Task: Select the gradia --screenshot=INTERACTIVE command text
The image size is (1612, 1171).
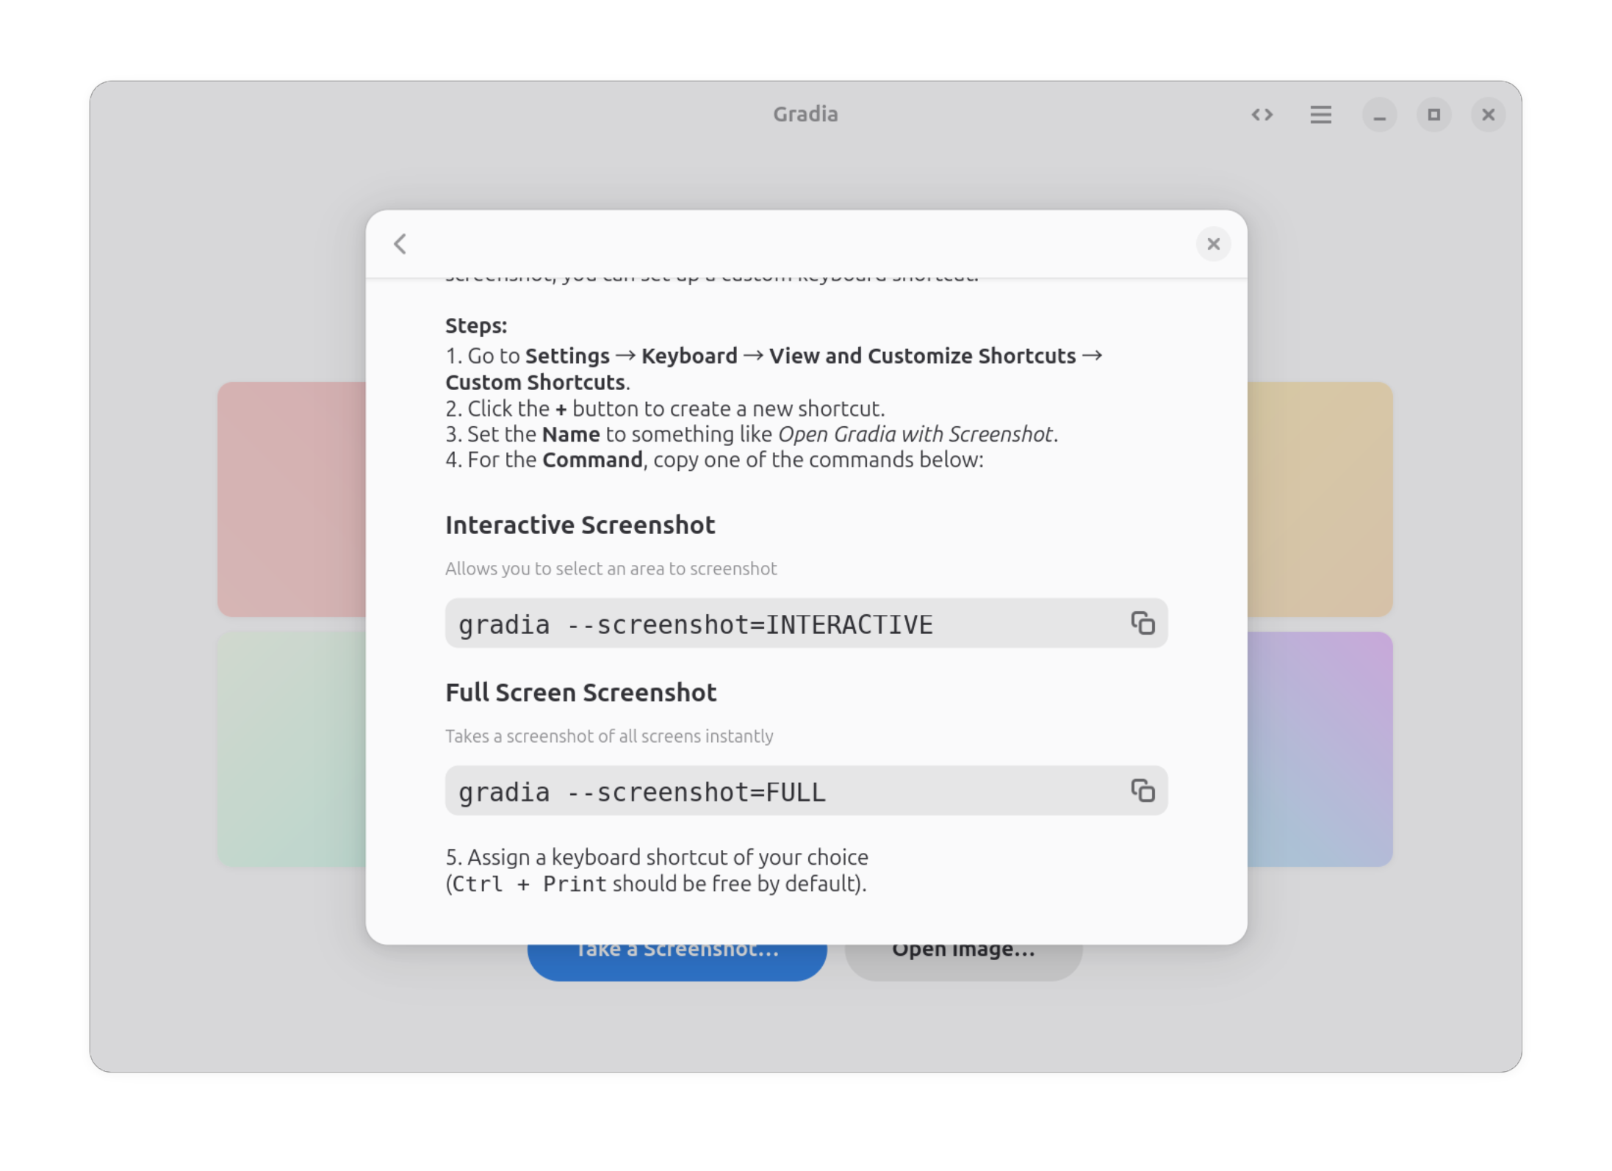Action: (695, 624)
